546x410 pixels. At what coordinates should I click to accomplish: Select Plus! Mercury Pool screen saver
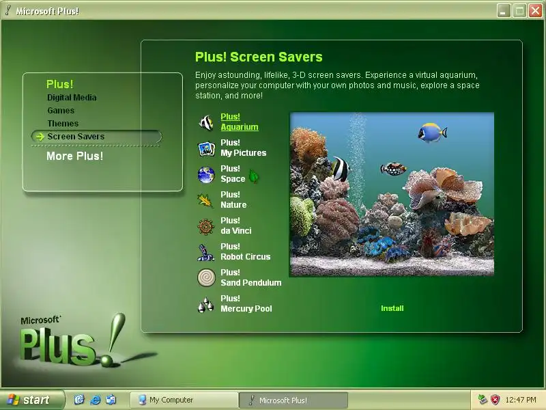[246, 303]
